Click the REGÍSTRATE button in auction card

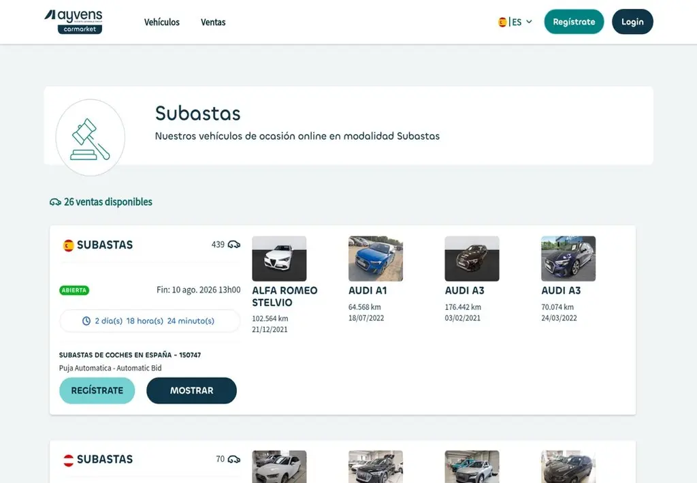(97, 390)
